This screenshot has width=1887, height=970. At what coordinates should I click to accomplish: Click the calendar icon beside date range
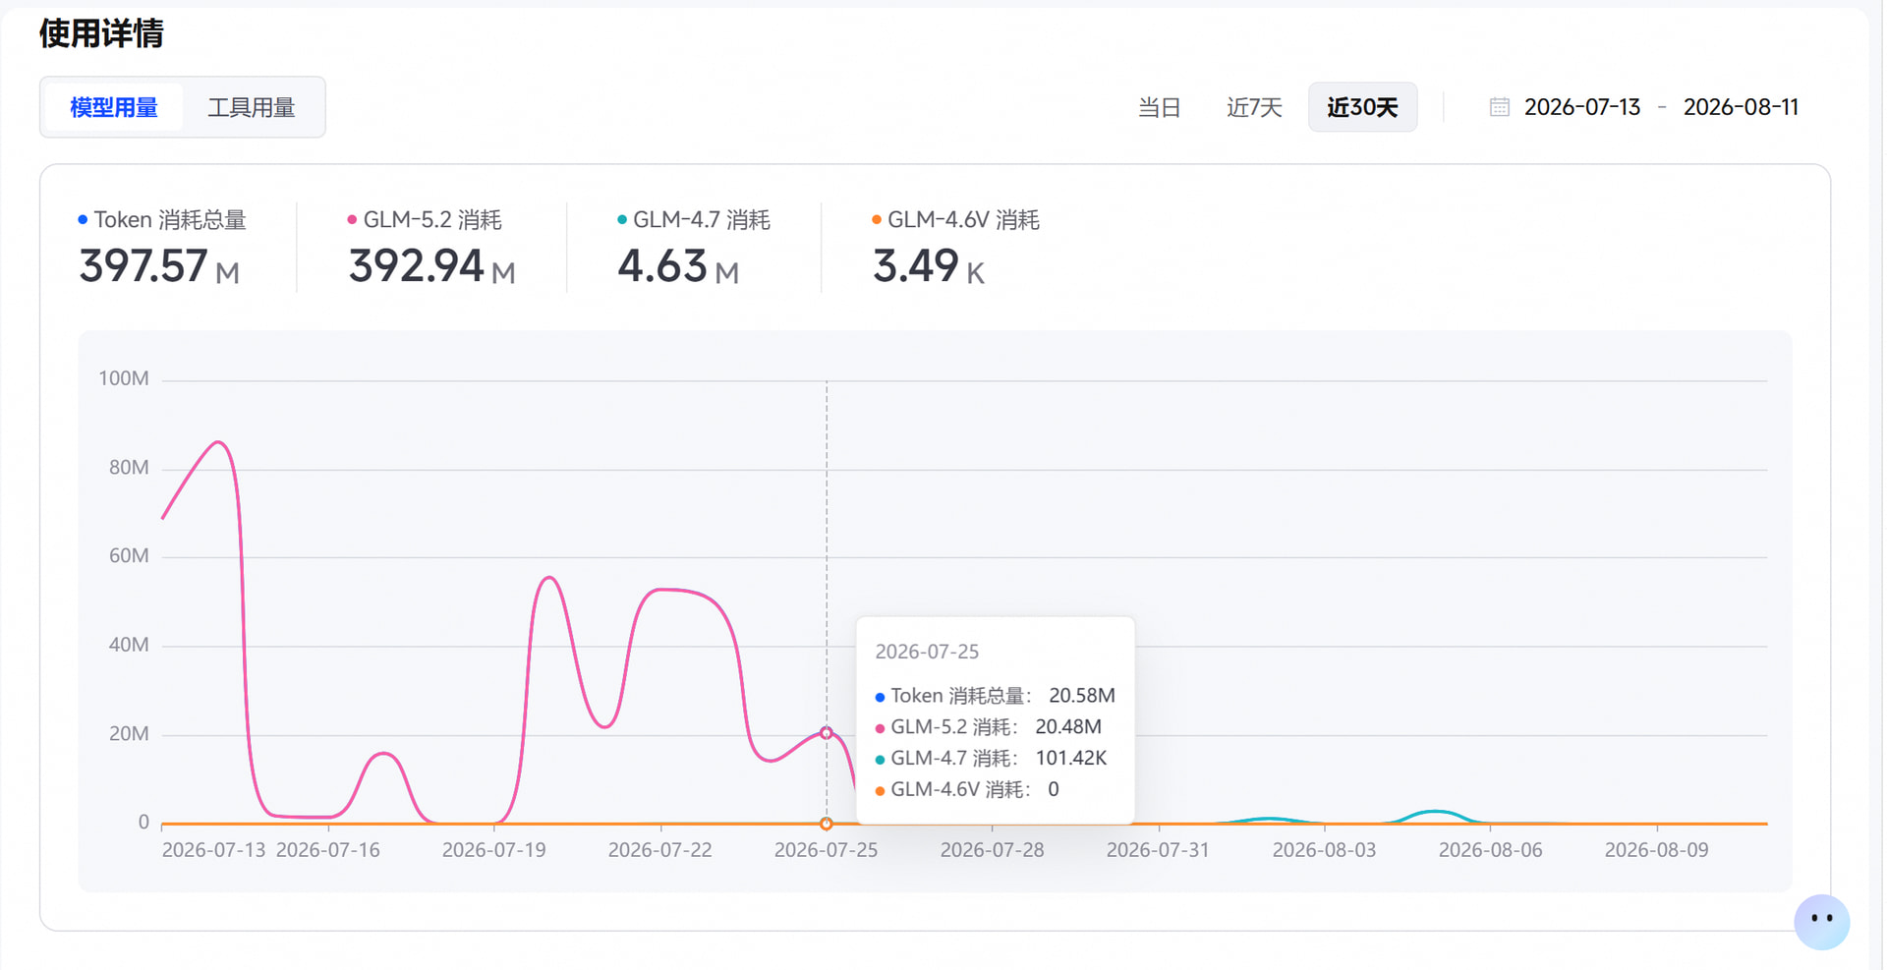click(x=1501, y=107)
